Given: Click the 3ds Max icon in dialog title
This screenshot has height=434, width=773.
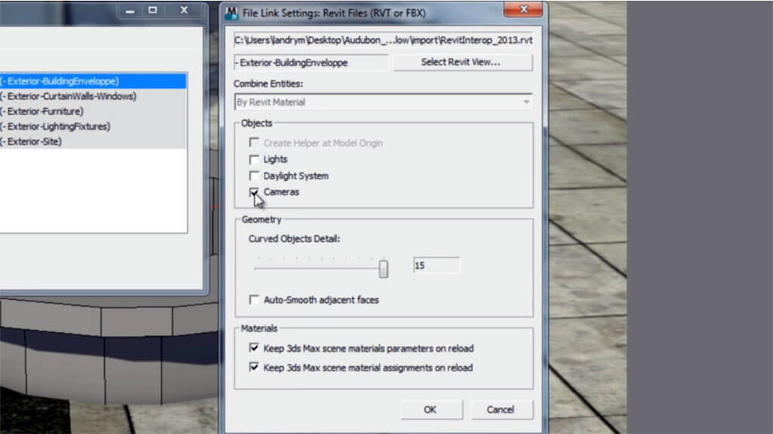Looking at the screenshot, I should point(231,13).
